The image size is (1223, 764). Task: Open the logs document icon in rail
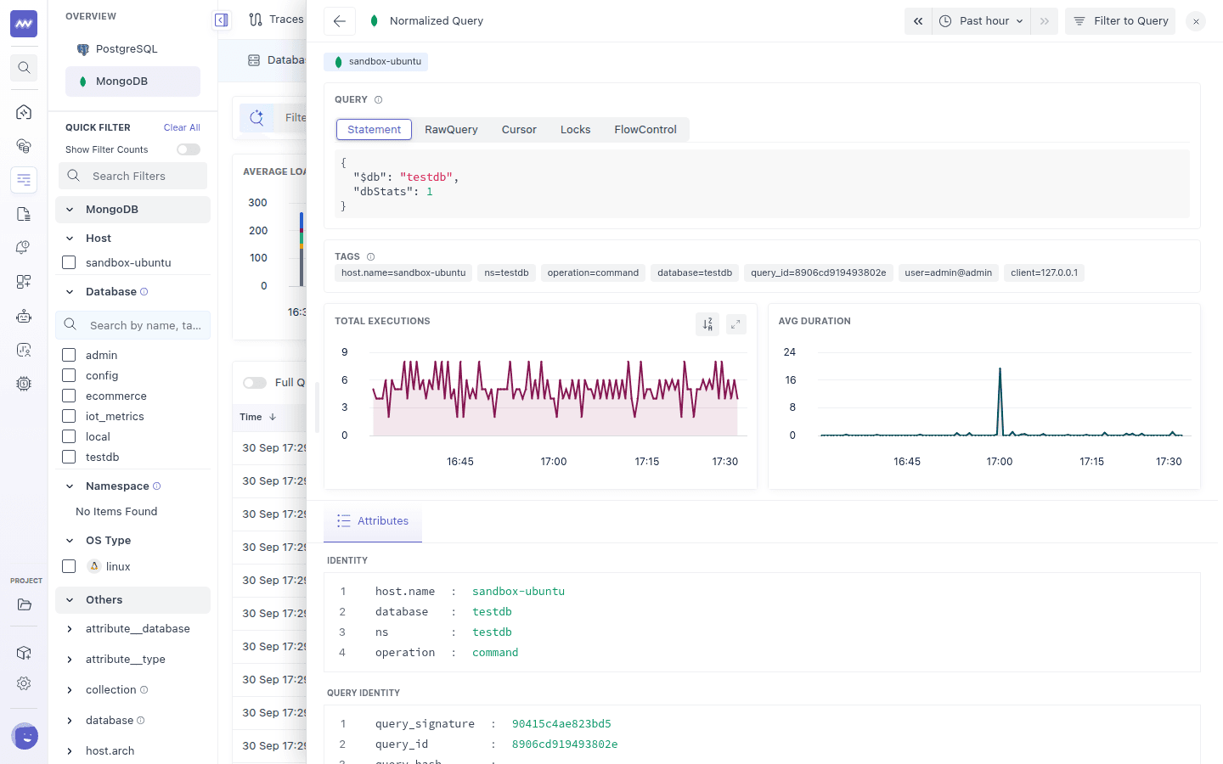pos(24,214)
